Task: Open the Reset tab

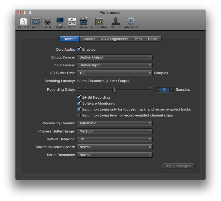Action: point(153,39)
